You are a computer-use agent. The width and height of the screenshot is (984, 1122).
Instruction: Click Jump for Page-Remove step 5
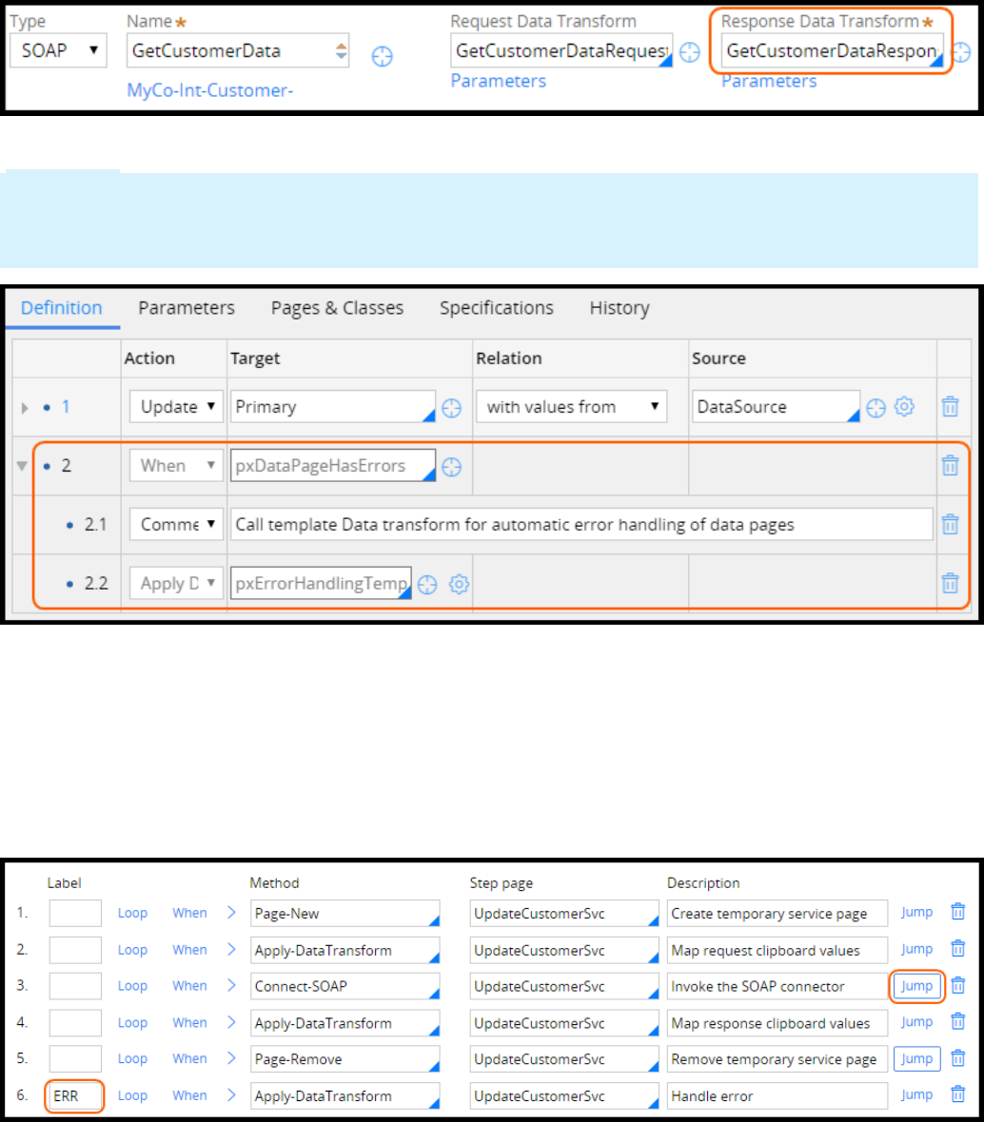click(x=916, y=1059)
